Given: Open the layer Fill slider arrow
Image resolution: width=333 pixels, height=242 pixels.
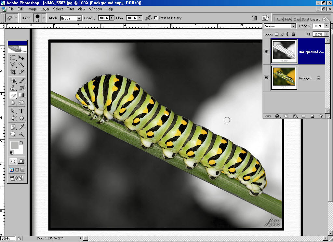Looking at the screenshot, I should click(x=326, y=34).
